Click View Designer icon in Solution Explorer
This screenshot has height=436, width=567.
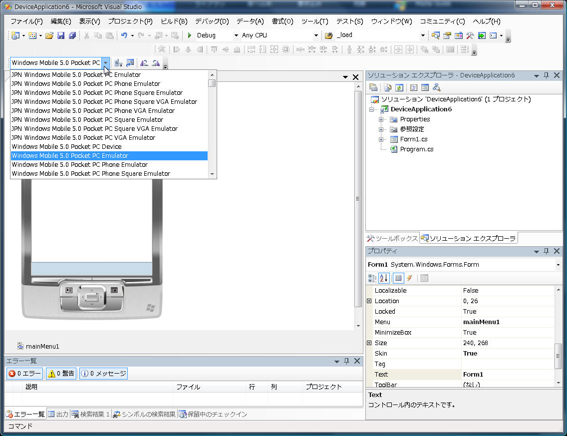click(425, 87)
